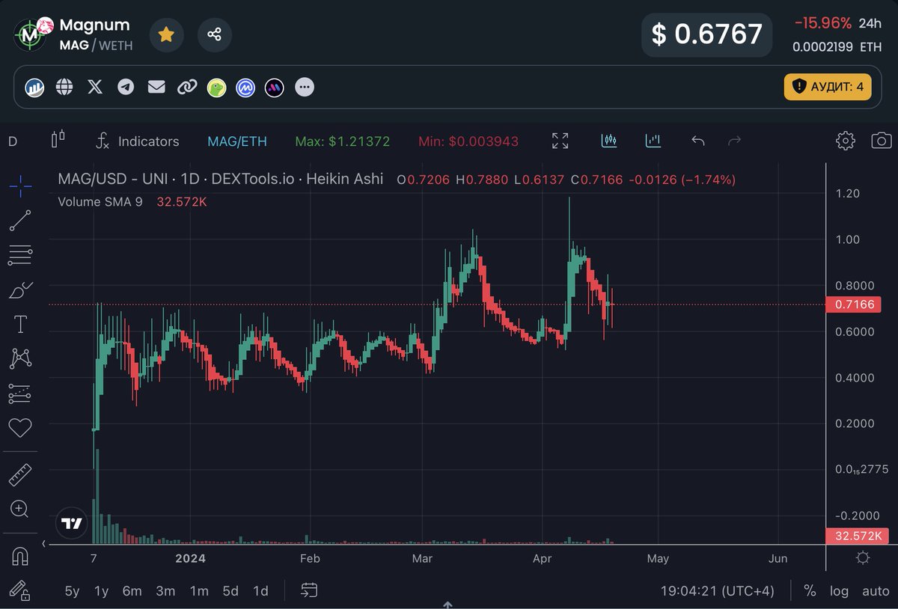The width and height of the screenshot is (898, 609).
Task: Open the candle chart style selector
Action: pyautogui.click(x=58, y=140)
